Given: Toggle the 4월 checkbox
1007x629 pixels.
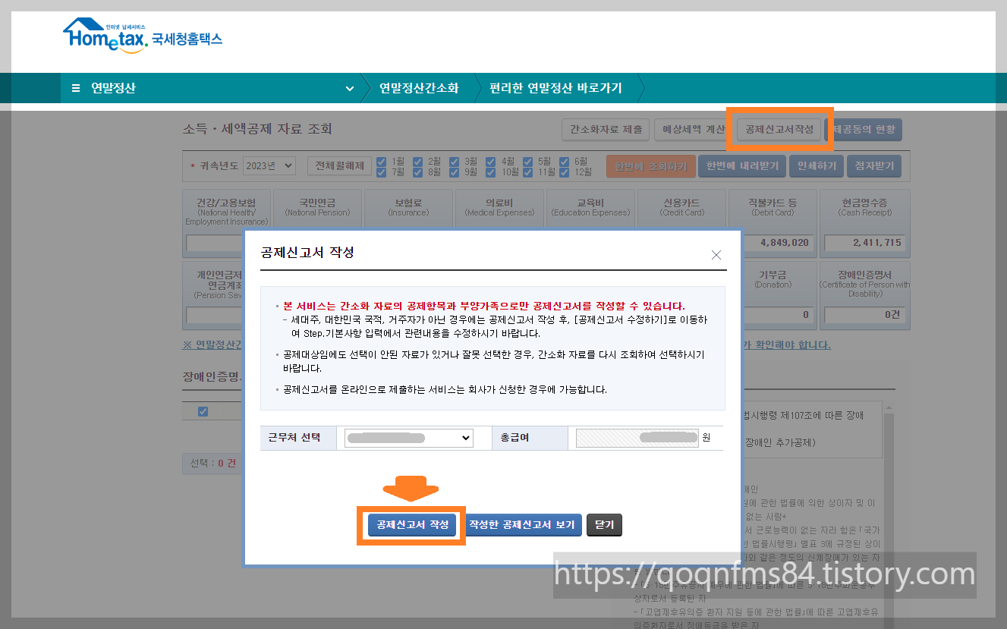Looking at the screenshot, I should [x=490, y=161].
